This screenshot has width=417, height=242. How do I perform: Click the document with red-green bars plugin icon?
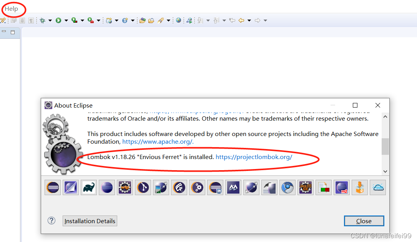point(324,187)
